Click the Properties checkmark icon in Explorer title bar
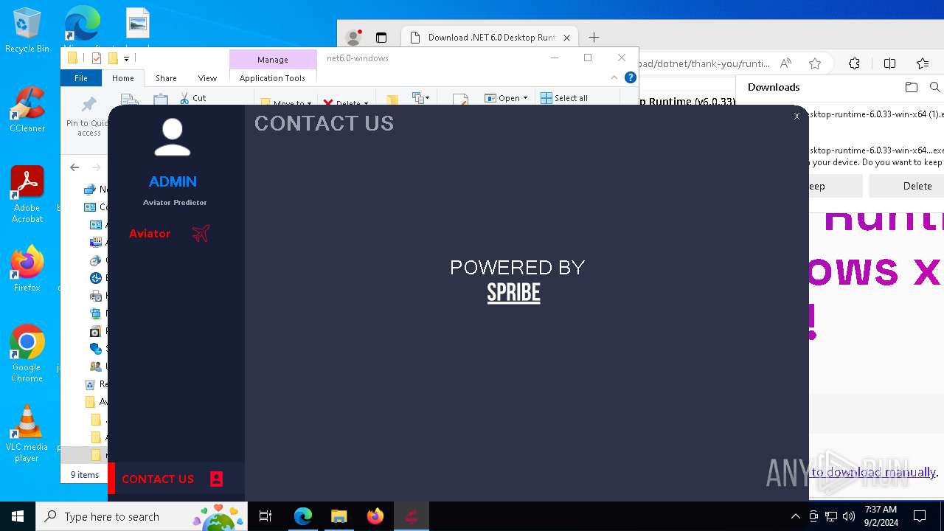The height and width of the screenshot is (531, 944). [x=96, y=58]
